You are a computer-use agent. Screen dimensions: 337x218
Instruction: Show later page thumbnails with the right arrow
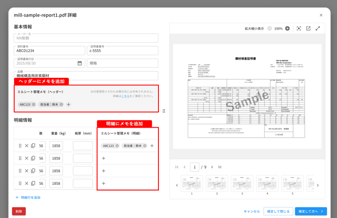coord(318,185)
